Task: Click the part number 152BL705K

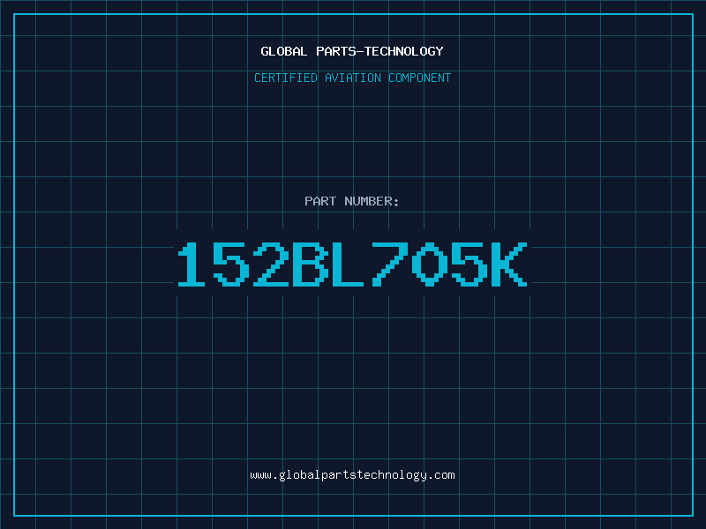Action: click(352, 264)
